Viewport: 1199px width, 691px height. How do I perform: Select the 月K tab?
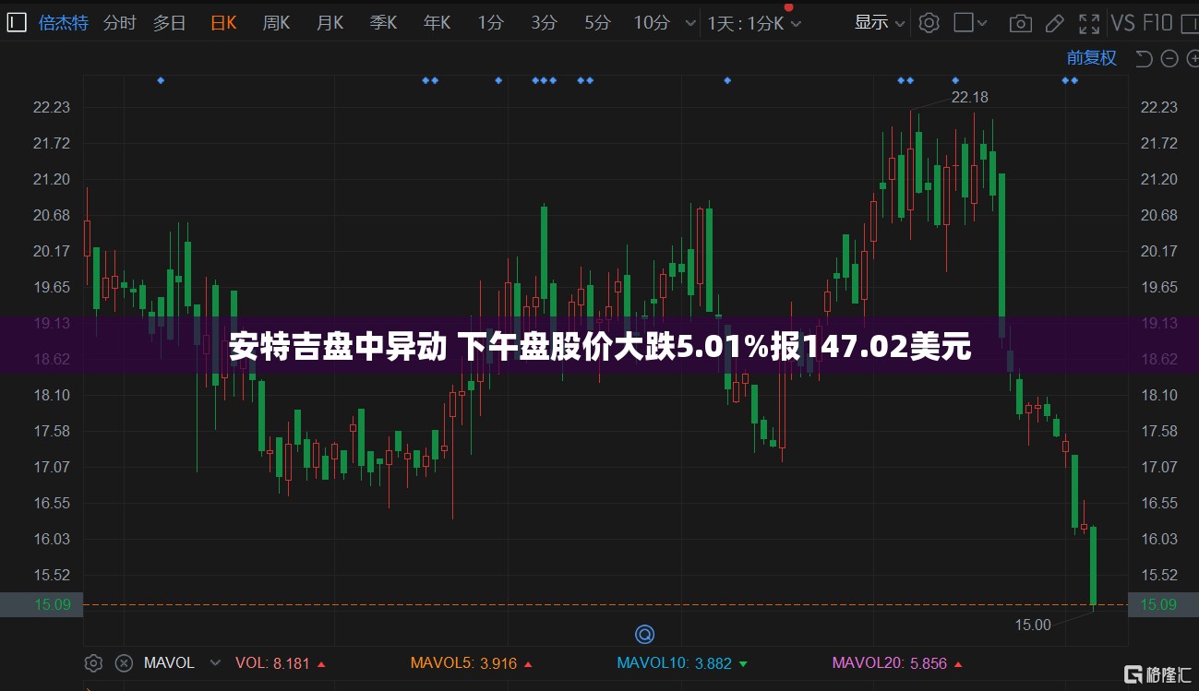click(x=330, y=22)
